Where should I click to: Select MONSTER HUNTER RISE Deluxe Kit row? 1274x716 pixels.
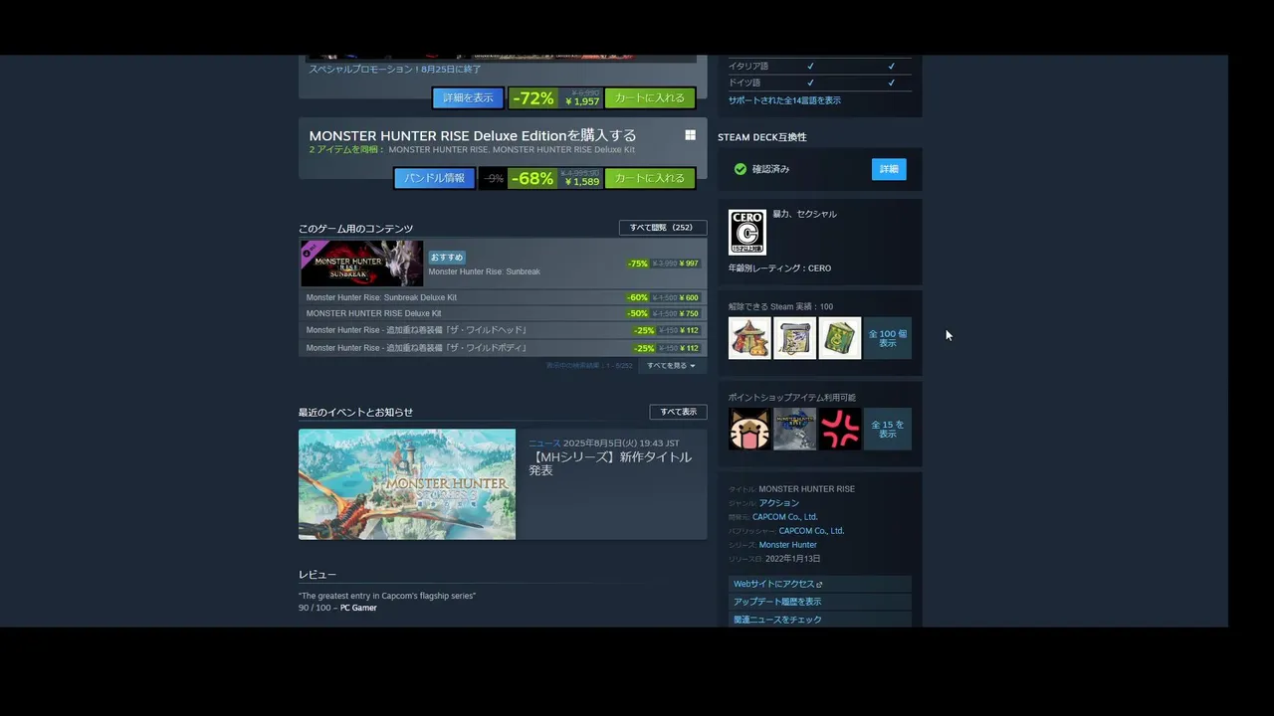pyautogui.click(x=503, y=313)
